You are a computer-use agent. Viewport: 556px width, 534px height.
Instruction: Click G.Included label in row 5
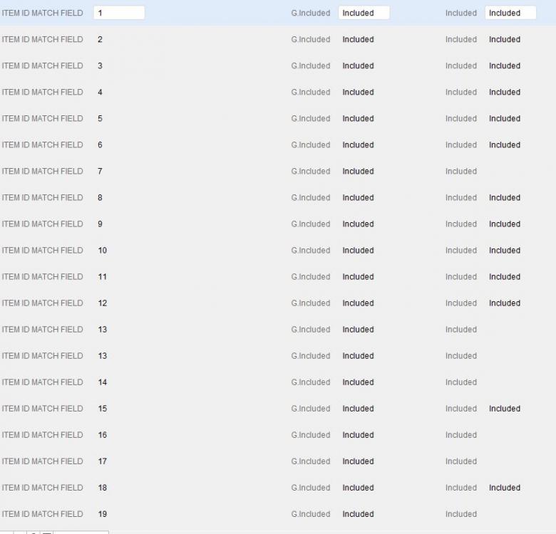pyautogui.click(x=311, y=119)
